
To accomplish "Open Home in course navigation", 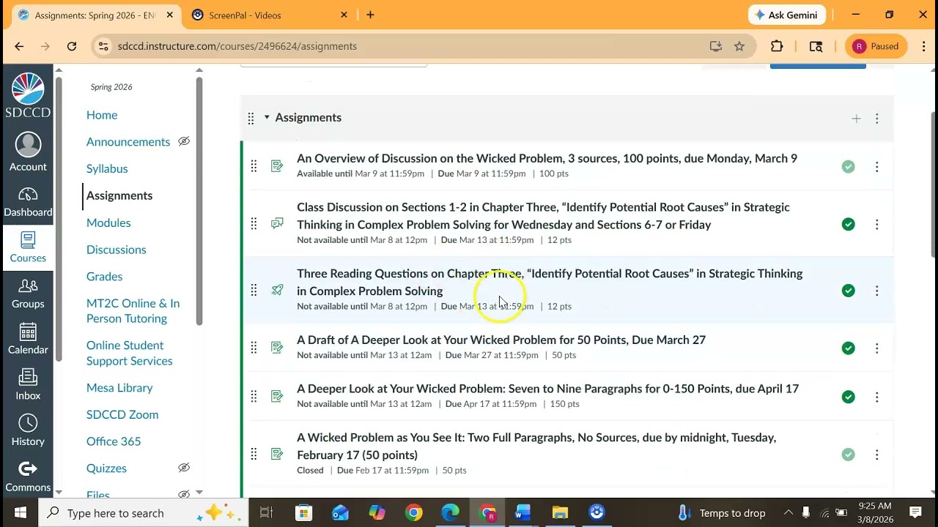I will (x=102, y=115).
